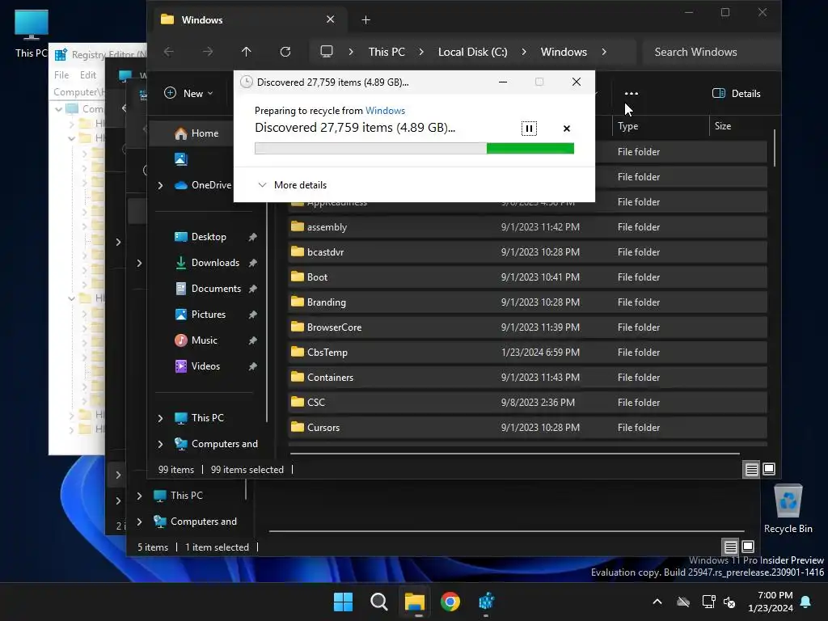Open This PC desktop icon
This screenshot has height=621, width=828.
[x=32, y=33]
